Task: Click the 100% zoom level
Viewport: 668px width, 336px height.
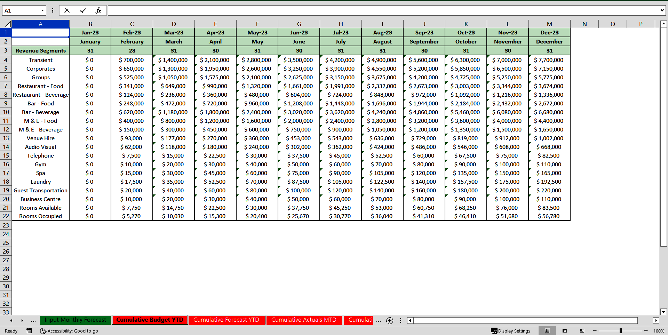Action: [659, 331]
